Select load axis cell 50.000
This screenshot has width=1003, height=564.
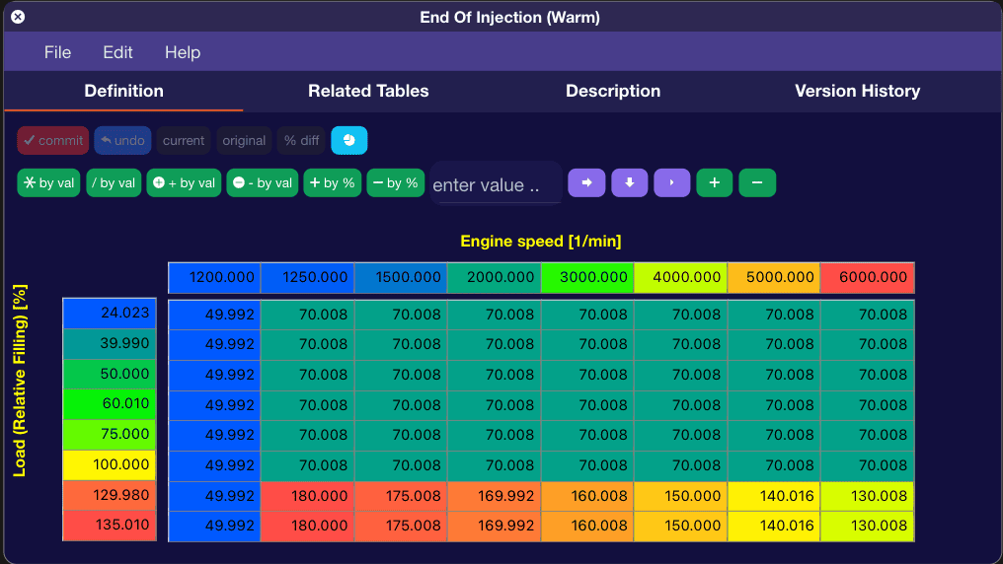coord(110,374)
